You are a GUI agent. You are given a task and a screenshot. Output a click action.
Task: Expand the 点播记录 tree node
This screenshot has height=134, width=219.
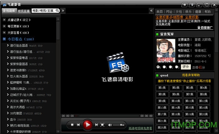point(4,20)
